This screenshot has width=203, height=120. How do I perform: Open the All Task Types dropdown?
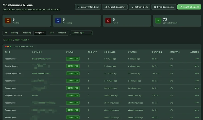tap(81, 33)
